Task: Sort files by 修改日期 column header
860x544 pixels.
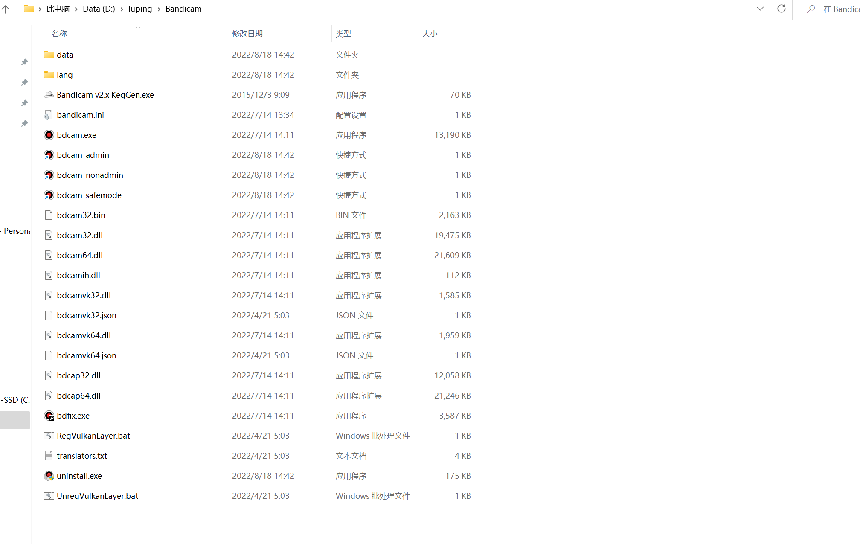Action: [247, 33]
